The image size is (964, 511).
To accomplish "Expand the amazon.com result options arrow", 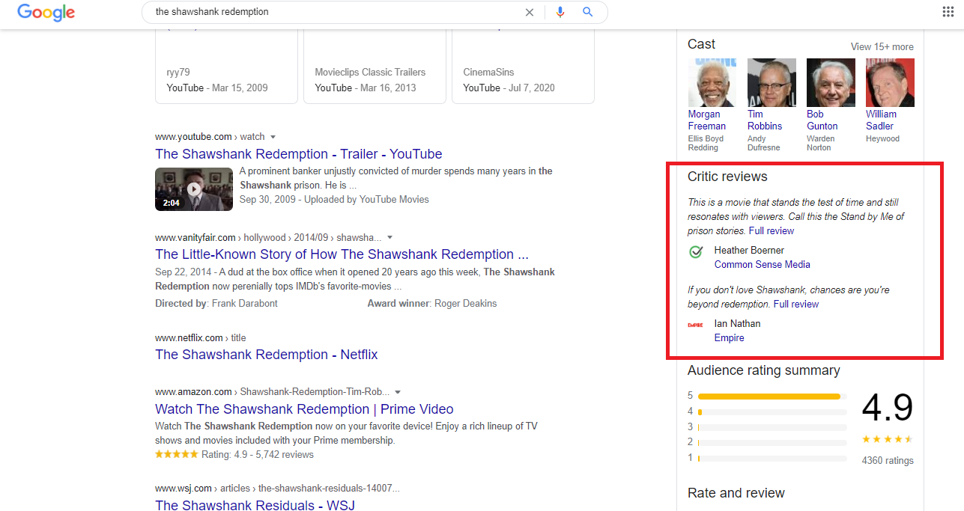I will pos(398,392).
